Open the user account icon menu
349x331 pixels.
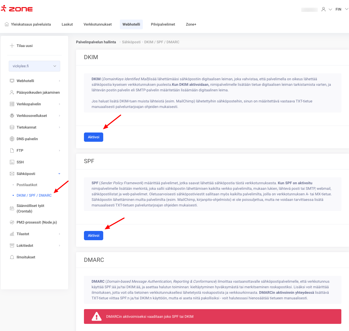click(323, 9)
